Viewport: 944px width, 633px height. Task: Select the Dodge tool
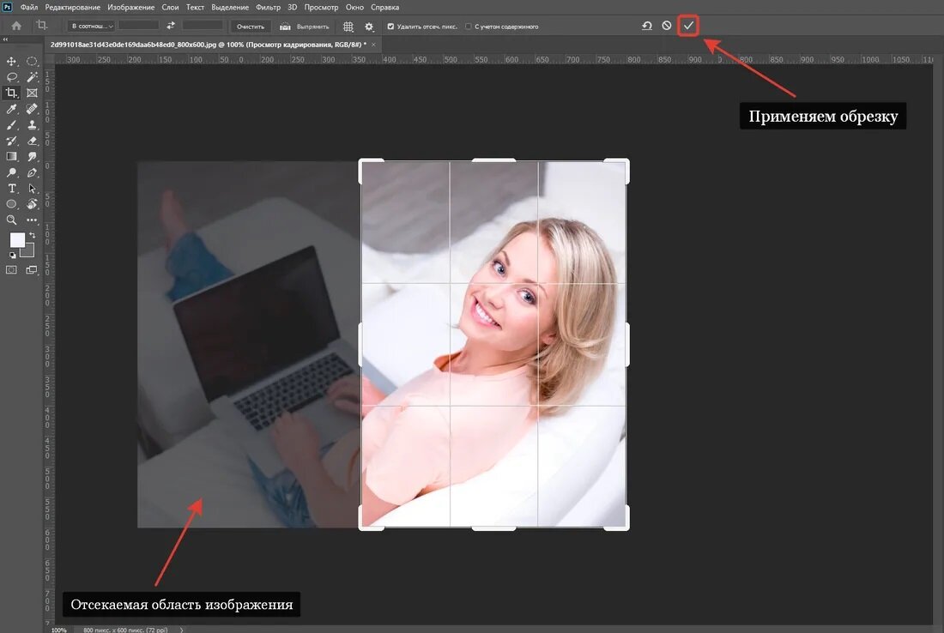(x=11, y=172)
